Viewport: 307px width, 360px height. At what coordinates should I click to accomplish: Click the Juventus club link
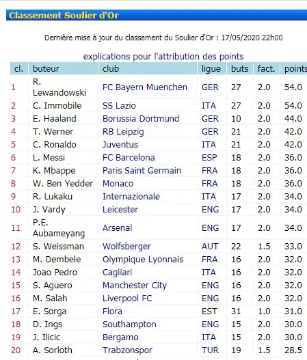click(x=120, y=145)
